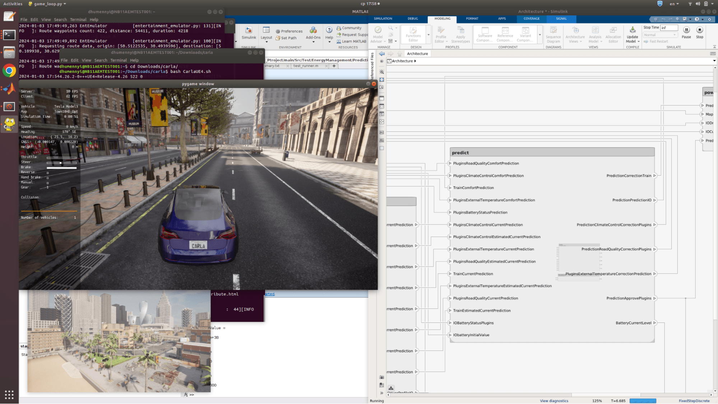Stop the Simulink simulation
Screen dimensions: 718x404
click(x=699, y=31)
